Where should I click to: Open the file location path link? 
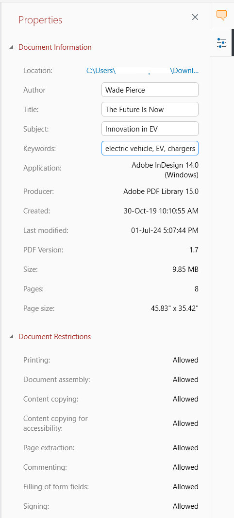pos(143,70)
